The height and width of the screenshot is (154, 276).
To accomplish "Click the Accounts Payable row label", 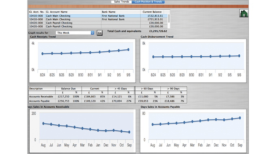I will click(x=39, y=101).
